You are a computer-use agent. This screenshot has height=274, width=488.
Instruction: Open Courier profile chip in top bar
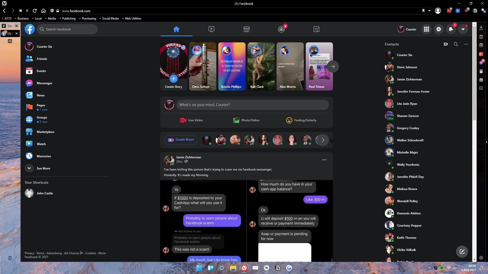pos(407,29)
